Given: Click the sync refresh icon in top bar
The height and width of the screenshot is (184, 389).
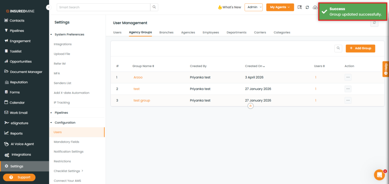Looking at the screenshot, I should (x=307, y=7).
